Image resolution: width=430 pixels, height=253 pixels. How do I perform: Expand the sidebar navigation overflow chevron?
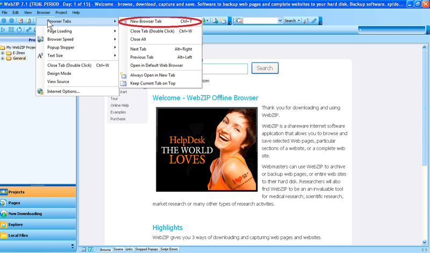coord(73,245)
